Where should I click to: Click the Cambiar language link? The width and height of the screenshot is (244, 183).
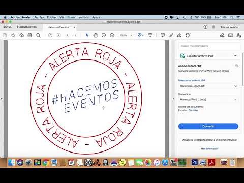[193, 110]
